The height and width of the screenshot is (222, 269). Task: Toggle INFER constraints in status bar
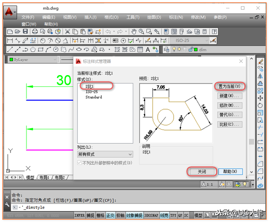(x=79, y=215)
